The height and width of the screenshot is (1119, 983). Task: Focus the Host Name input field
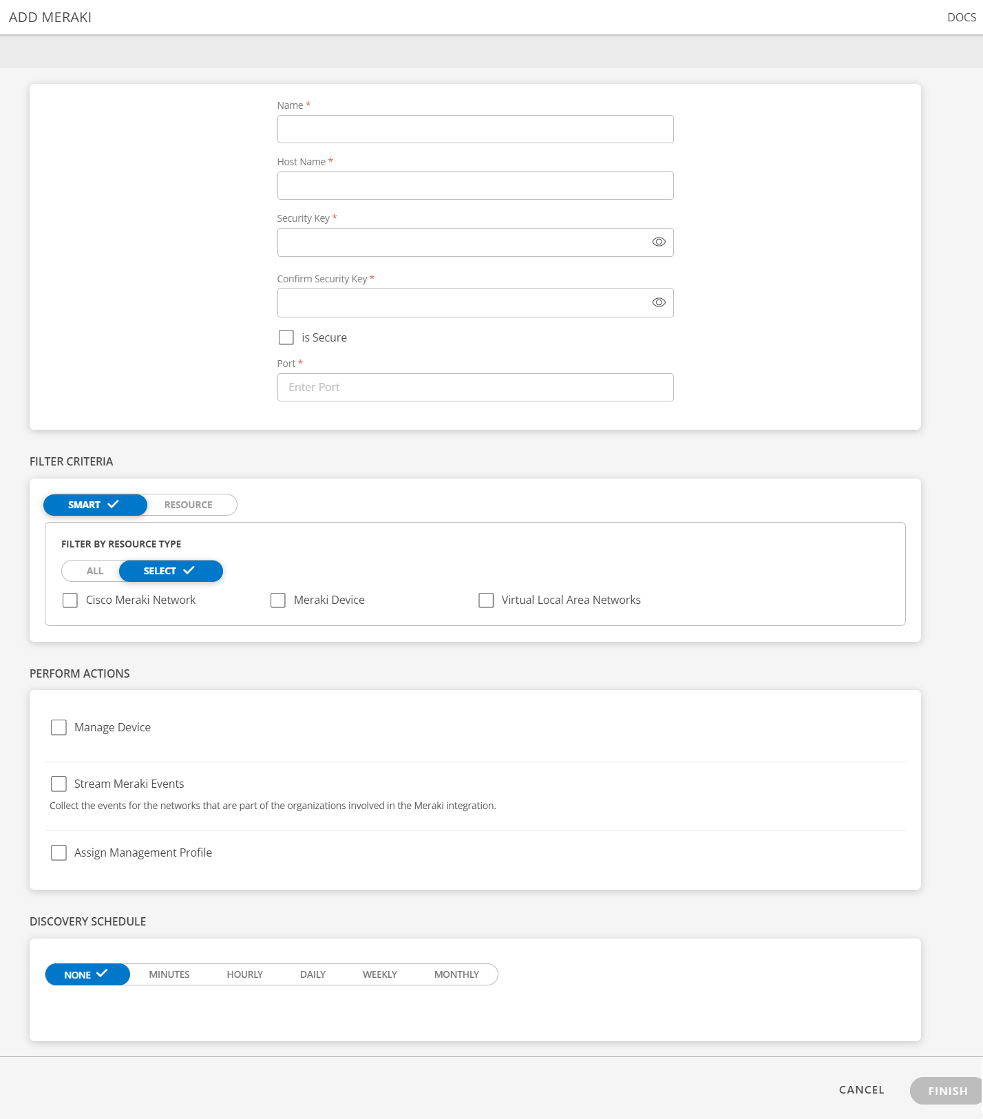(x=475, y=186)
